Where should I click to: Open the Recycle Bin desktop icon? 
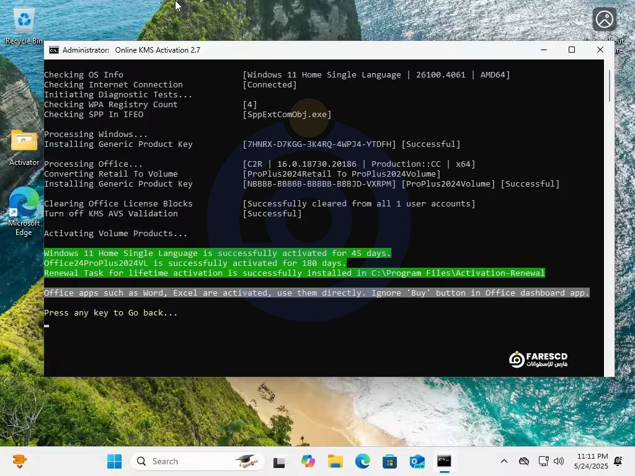coord(24,26)
